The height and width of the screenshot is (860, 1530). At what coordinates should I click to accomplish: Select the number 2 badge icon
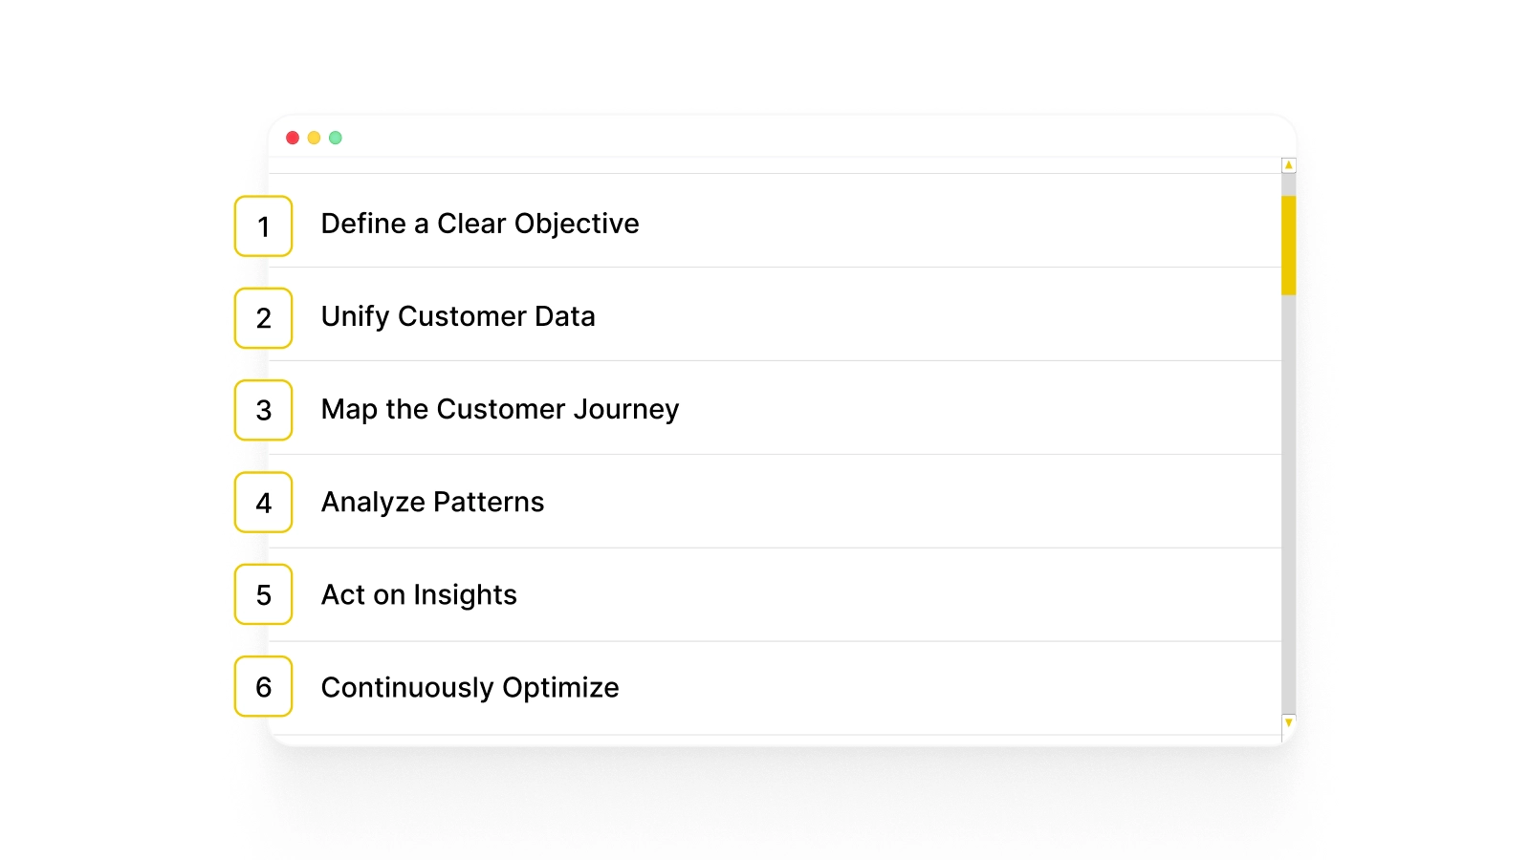pos(262,318)
